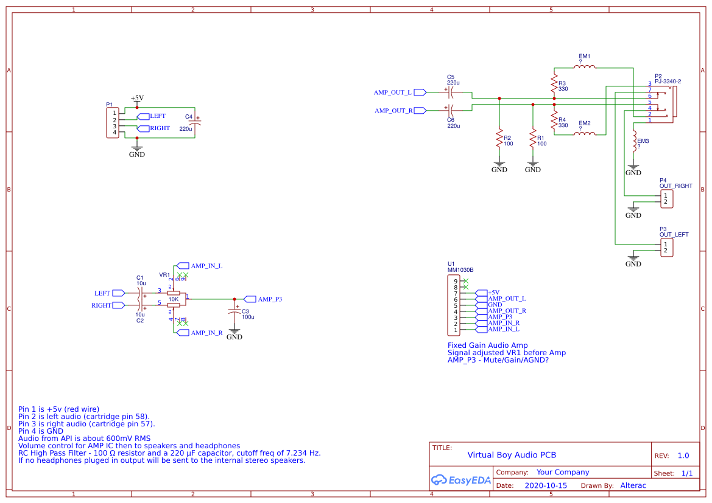Select inductor EM2 symbol
The image size is (712, 503).
(585, 133)
